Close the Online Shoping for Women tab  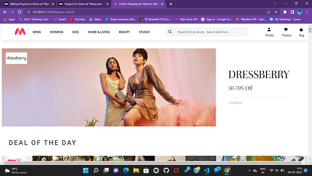tap(162, 4)
